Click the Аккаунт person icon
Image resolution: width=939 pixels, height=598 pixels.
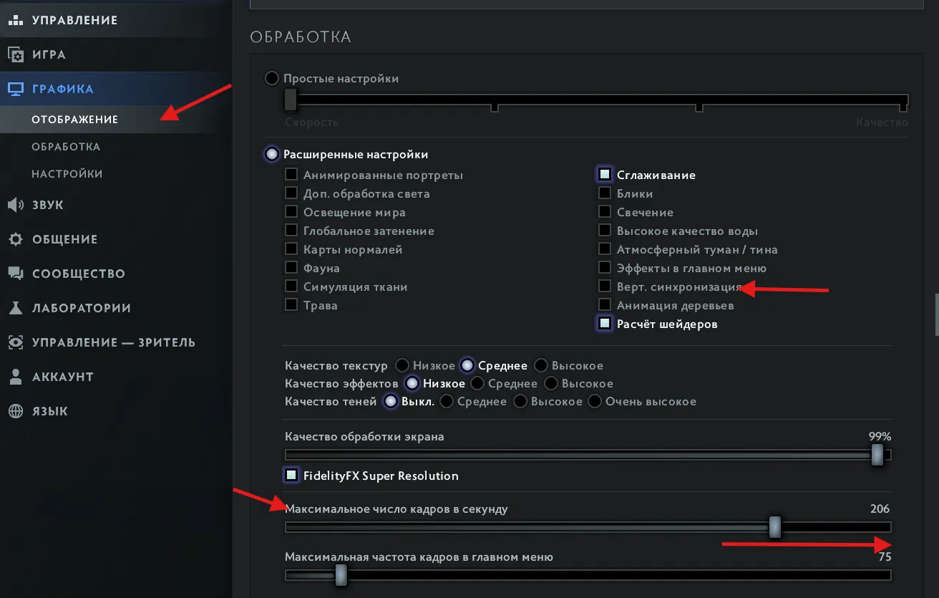point(15,377)
